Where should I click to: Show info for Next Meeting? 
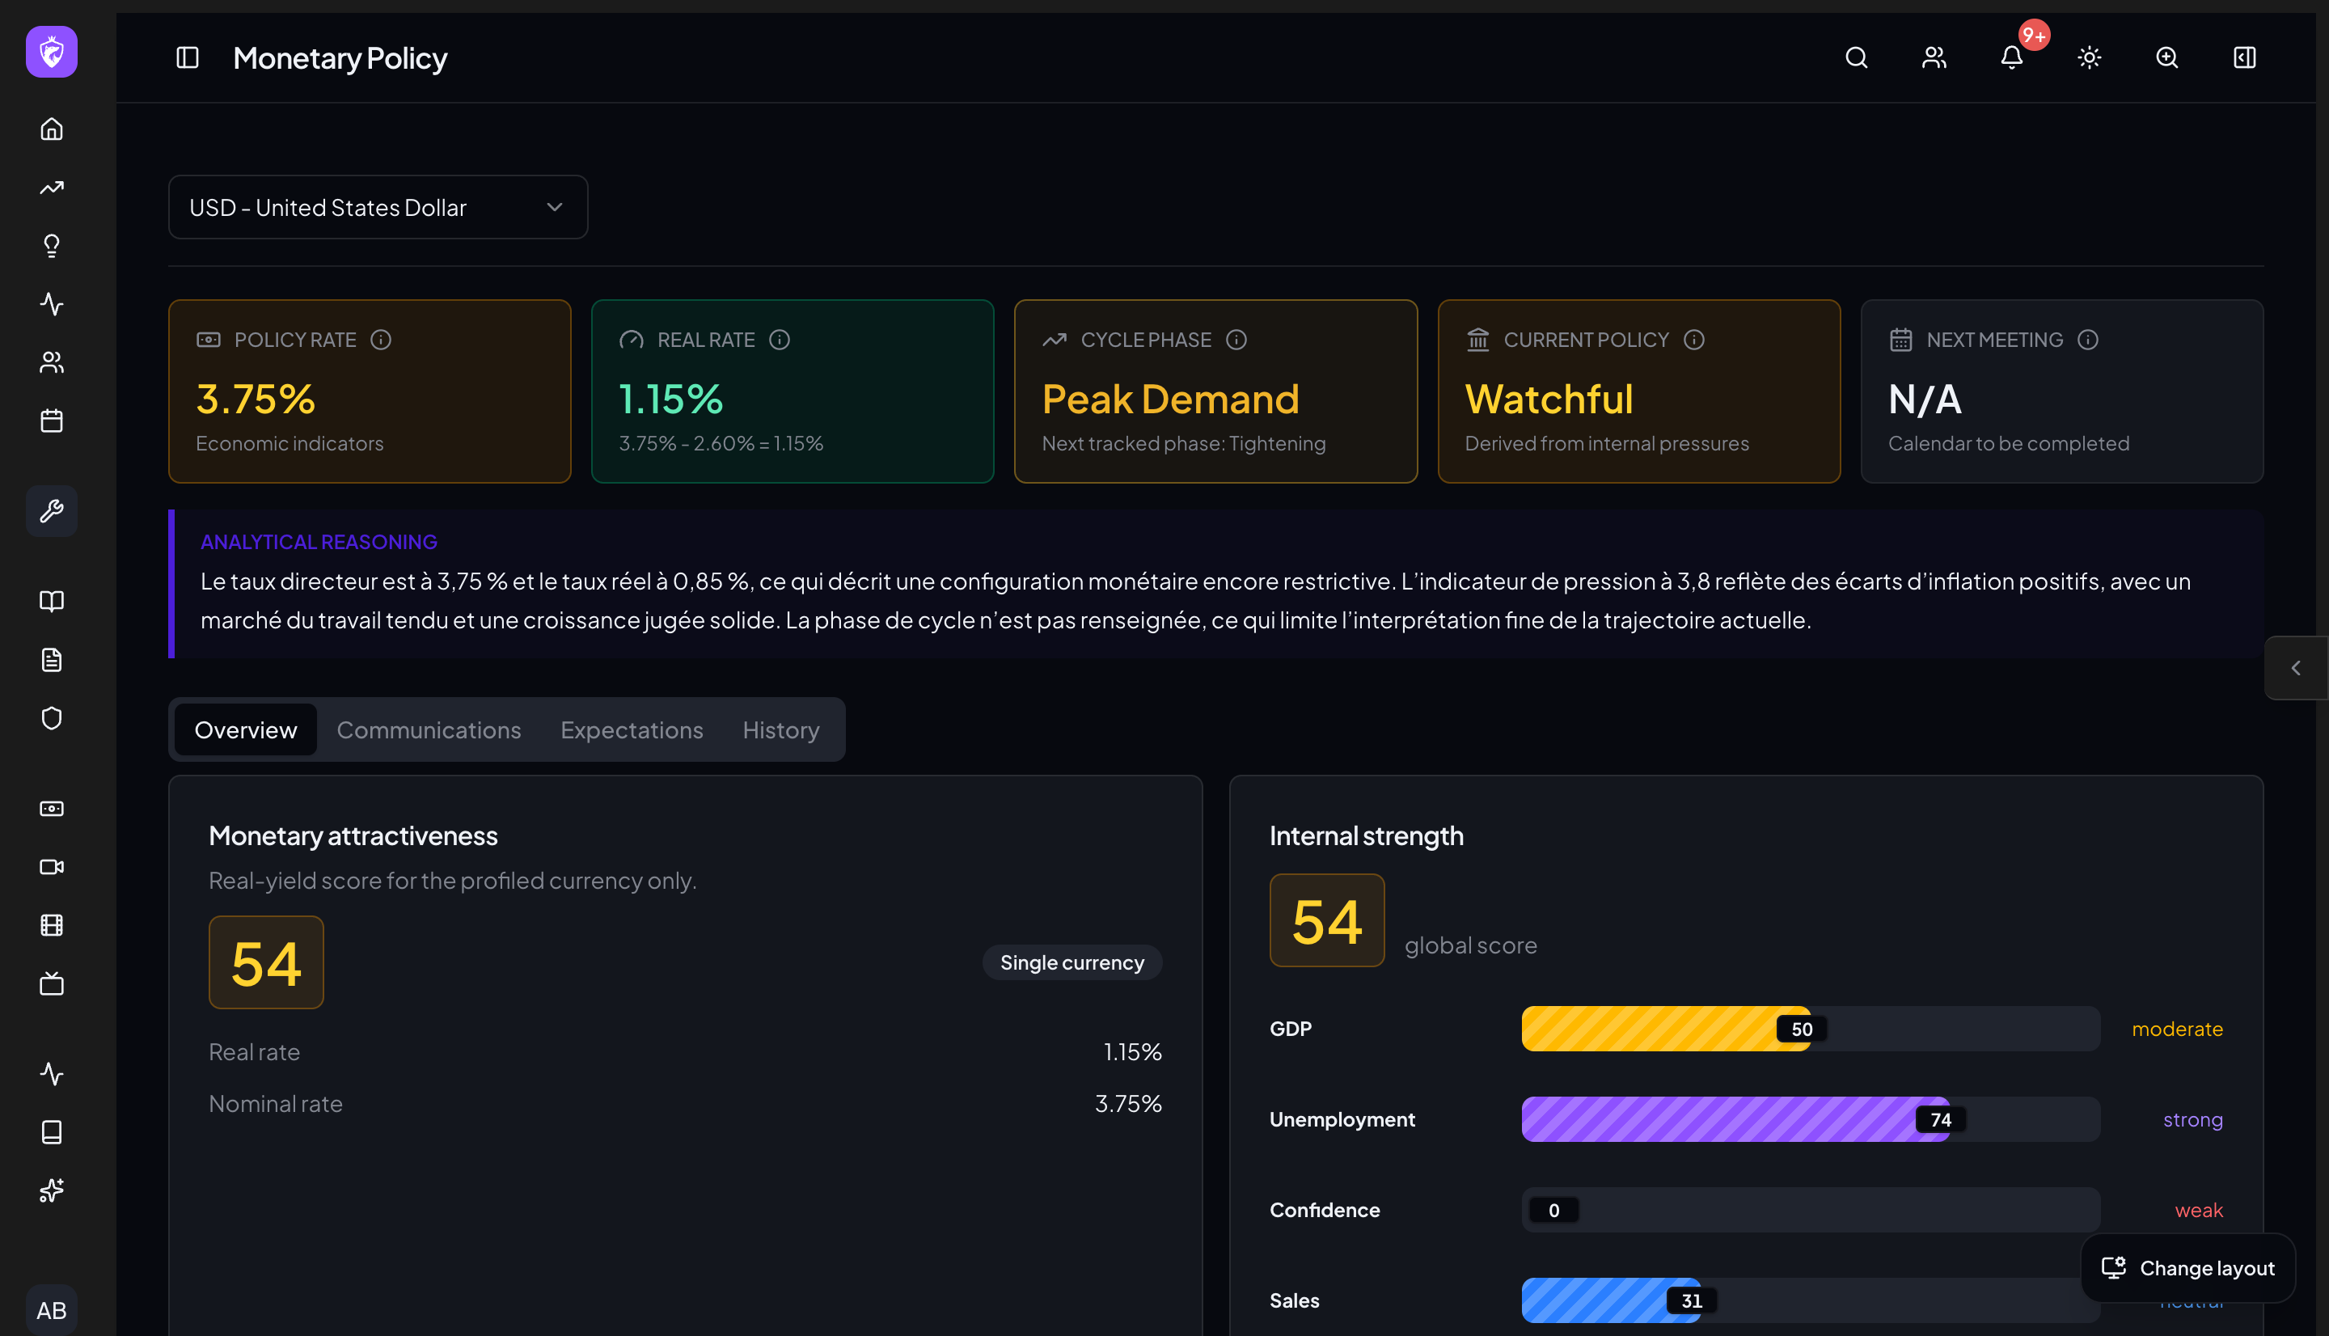pos(2088,340)
